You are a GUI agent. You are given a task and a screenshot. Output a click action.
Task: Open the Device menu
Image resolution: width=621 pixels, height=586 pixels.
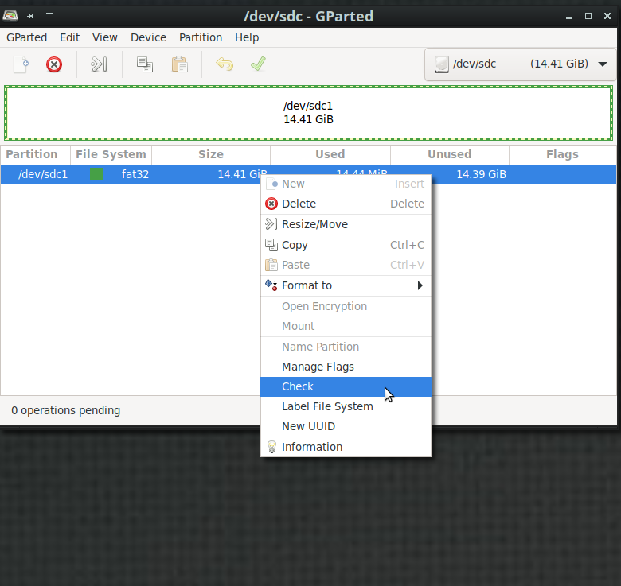pyautogui.click(x=149, y=37)
